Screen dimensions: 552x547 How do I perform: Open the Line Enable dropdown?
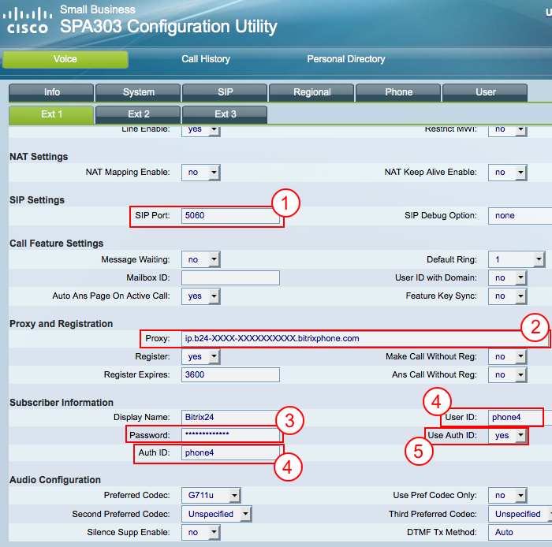(201, 131)
